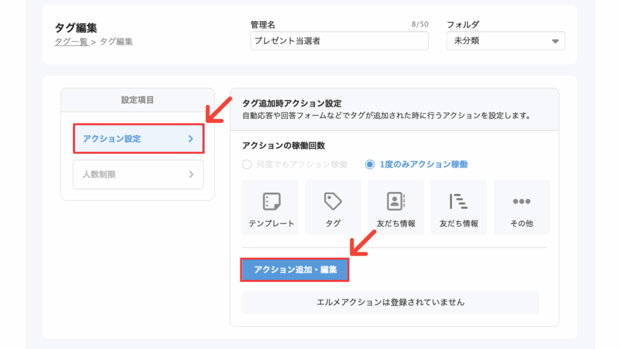
Task: Click the テンプレート label under the icon
Action: [271, 223]
